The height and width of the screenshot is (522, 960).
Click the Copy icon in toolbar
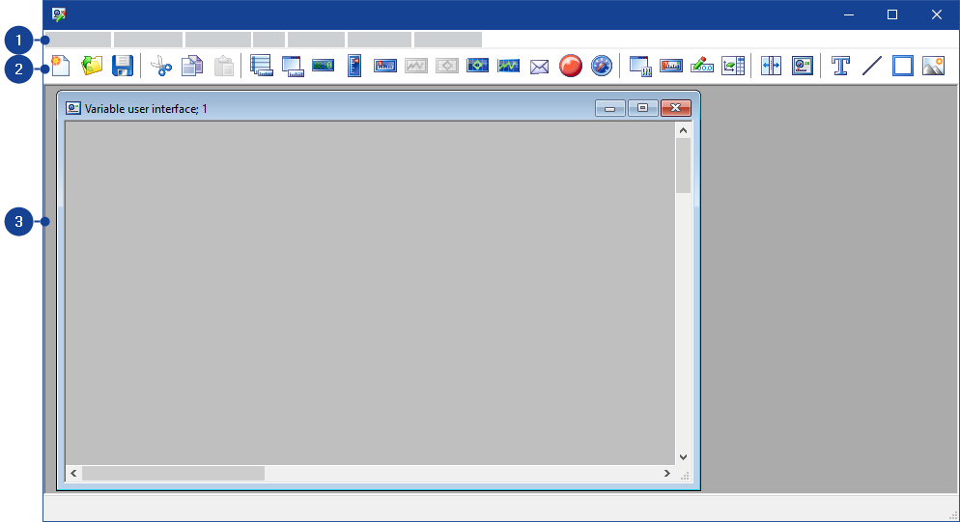192,66
